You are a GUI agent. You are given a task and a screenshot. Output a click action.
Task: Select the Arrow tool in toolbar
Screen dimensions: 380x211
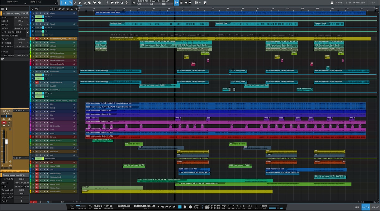pyautogui.click(x=65, y=3)
